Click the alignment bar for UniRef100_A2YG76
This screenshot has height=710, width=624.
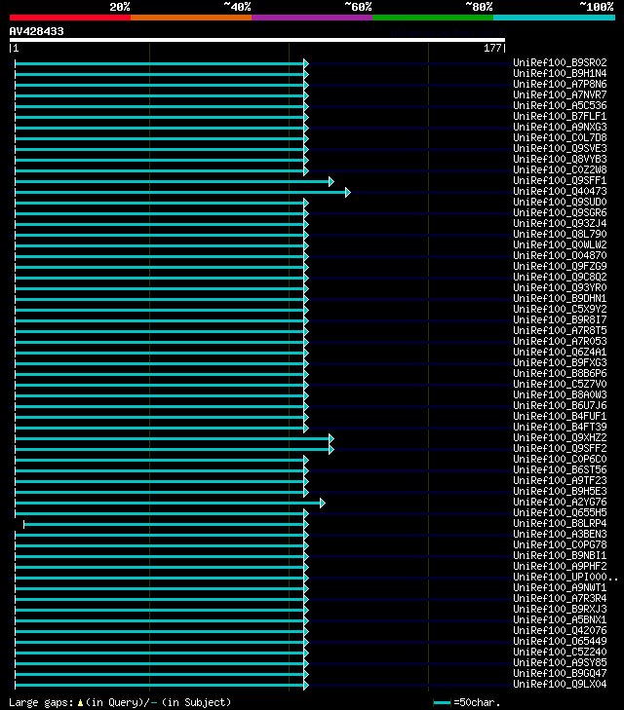[170, 504]
